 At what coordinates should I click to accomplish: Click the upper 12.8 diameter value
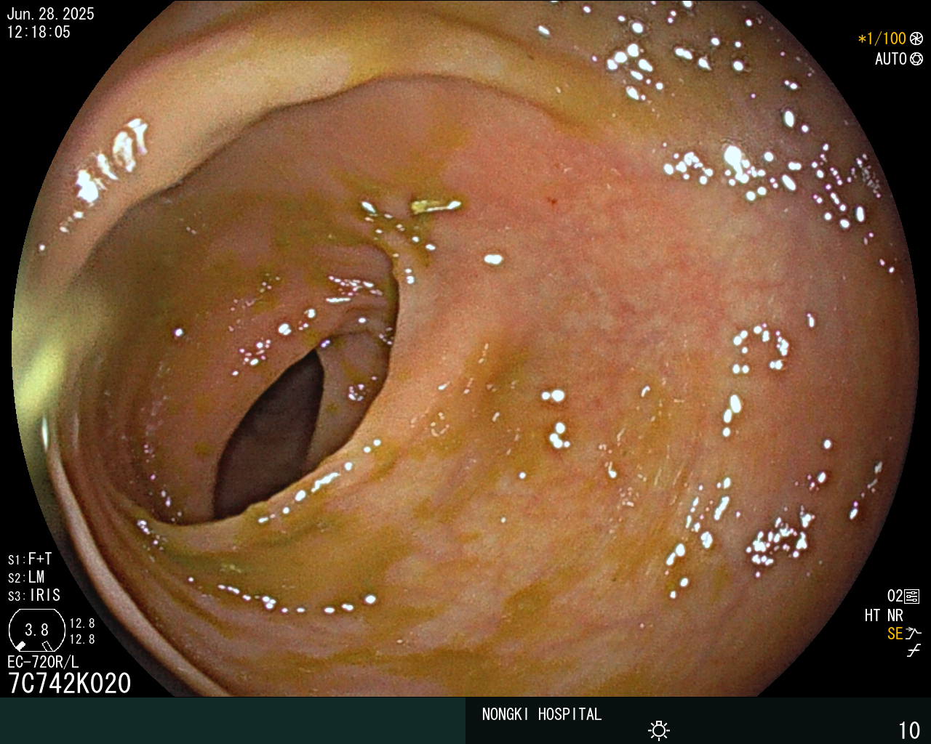point(82,623)
